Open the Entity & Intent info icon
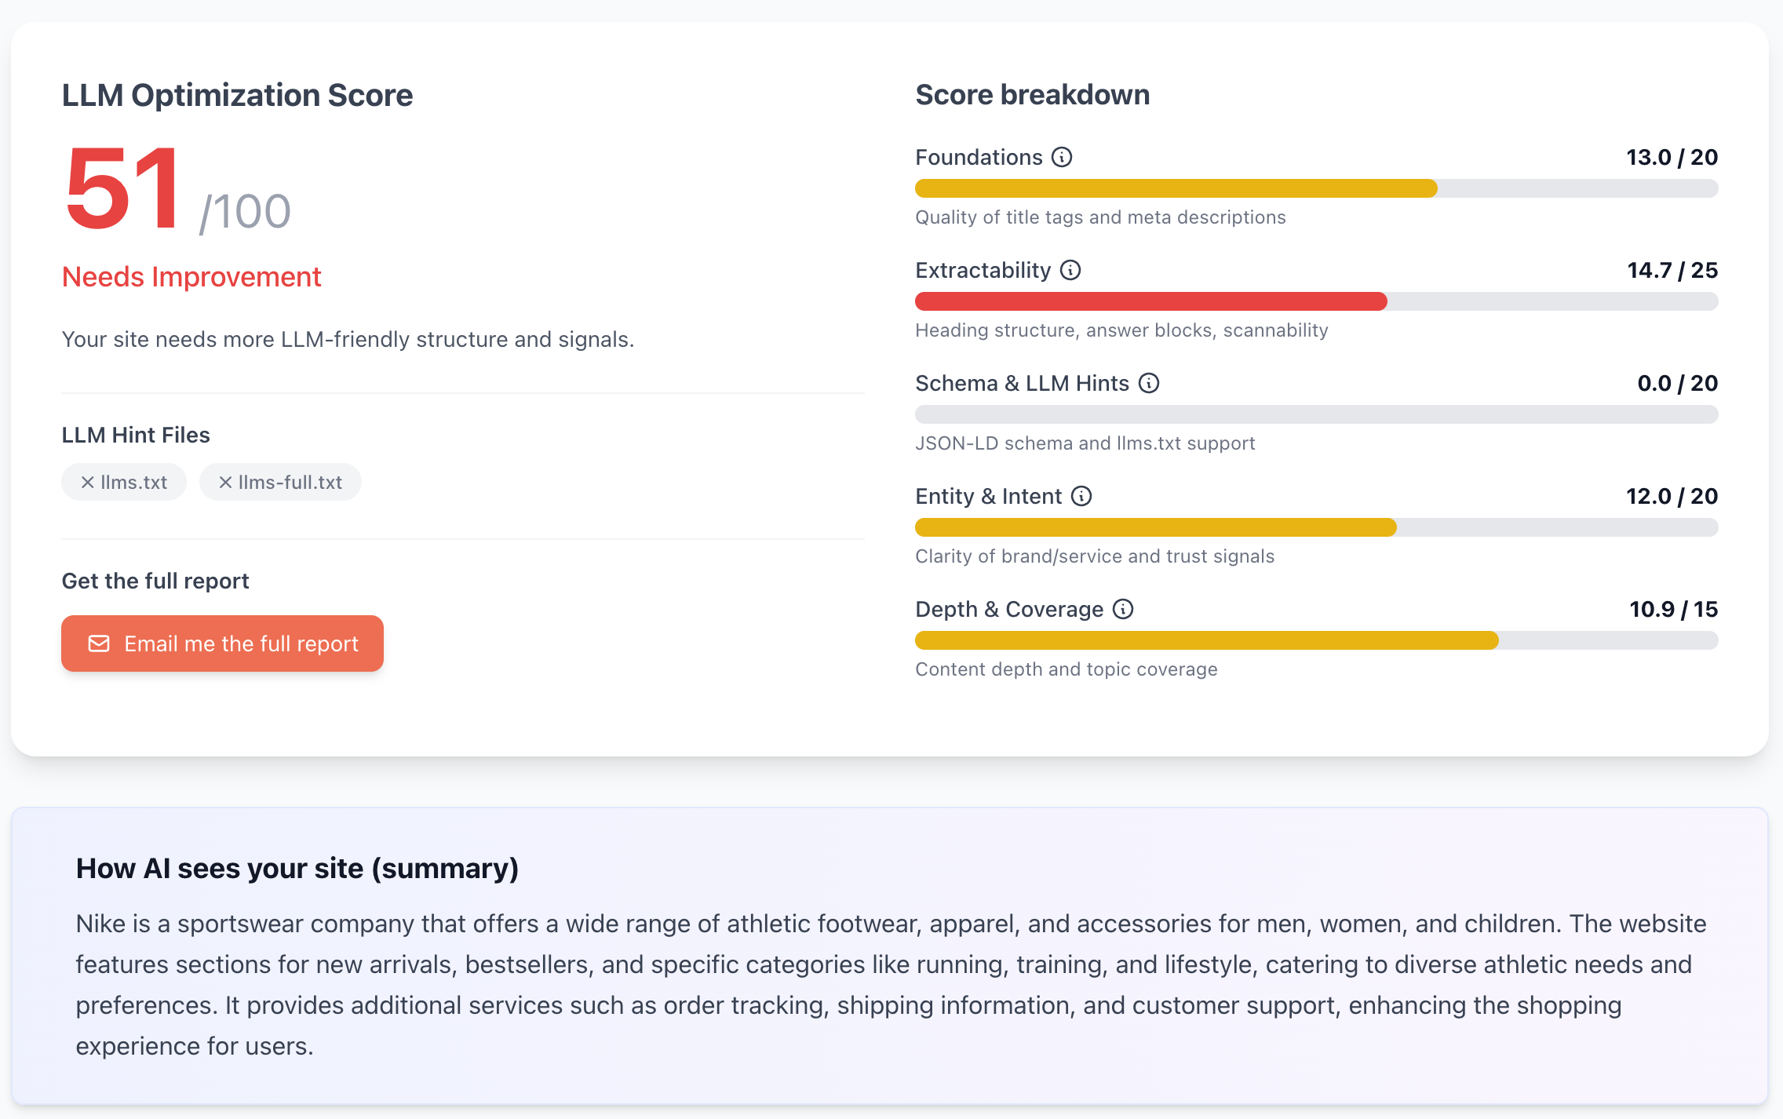 coord(1081,496)
